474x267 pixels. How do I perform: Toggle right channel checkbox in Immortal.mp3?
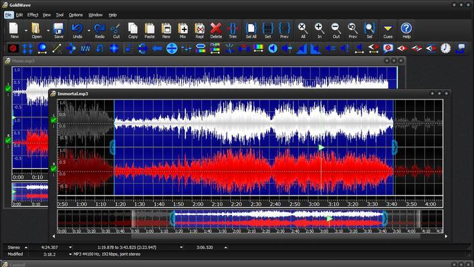click(x=53, y=169)
